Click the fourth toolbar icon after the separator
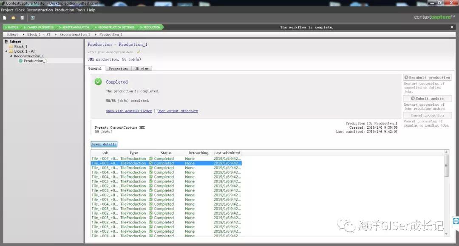This screenshot has height=246, width=459. pos(32,18)
